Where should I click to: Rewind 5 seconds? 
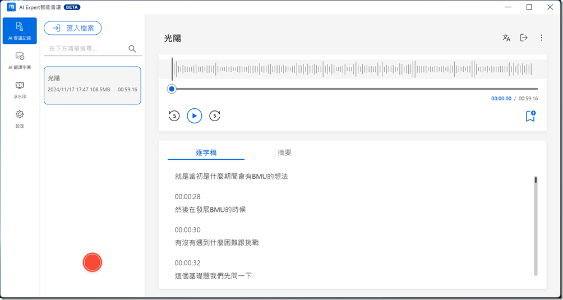(x=174, y=116)
